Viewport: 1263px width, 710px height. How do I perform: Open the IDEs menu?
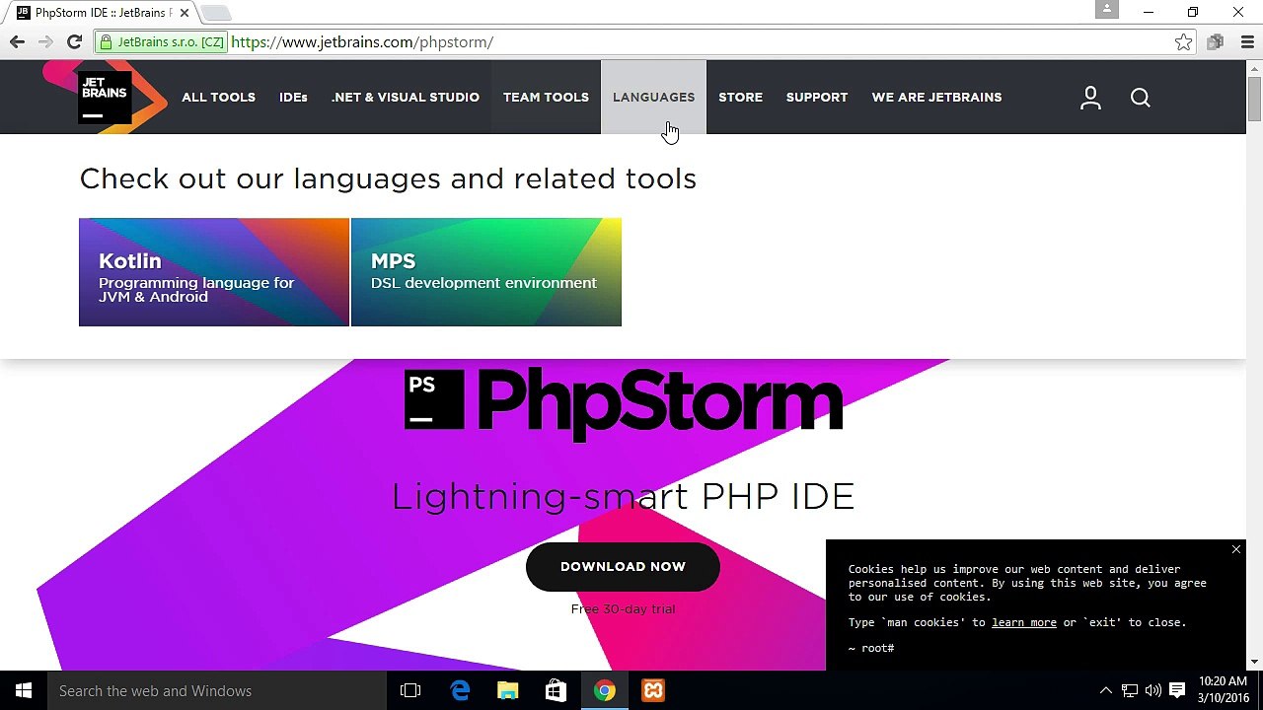(x=293, y=98)
